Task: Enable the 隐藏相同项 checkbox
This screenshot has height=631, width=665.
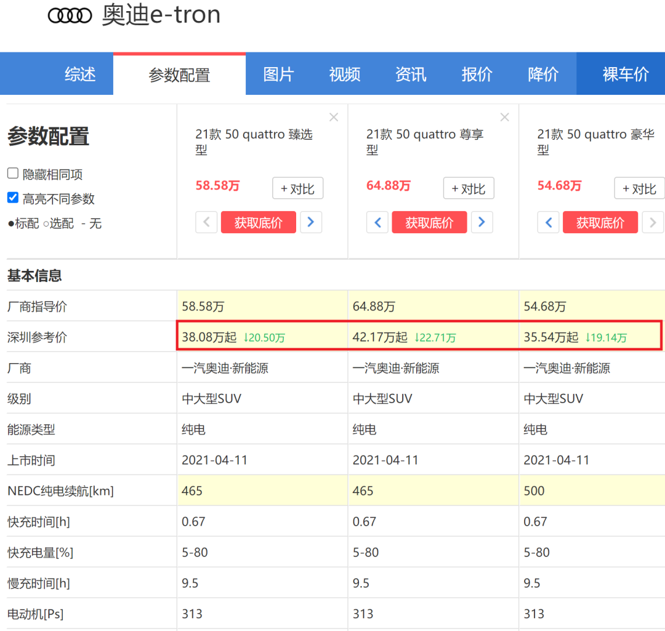Action: point(13,173)
